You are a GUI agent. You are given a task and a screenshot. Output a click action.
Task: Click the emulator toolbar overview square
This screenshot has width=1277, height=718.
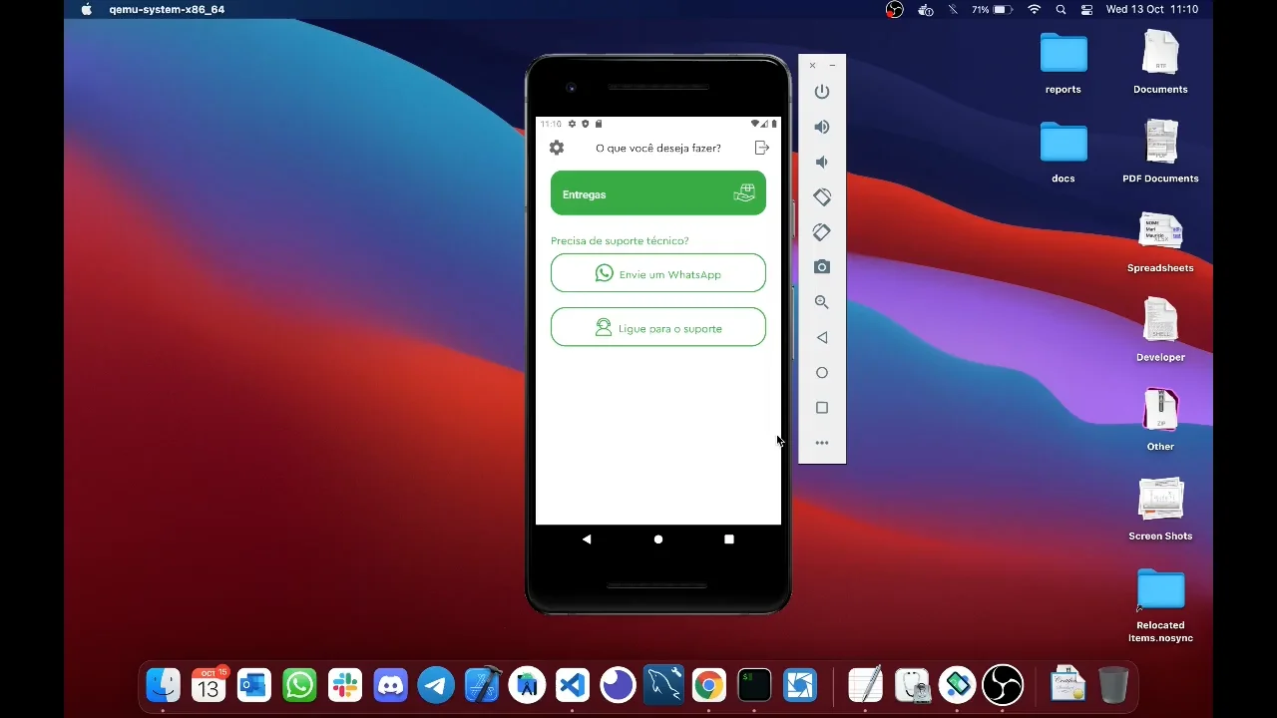click(822, 408)
